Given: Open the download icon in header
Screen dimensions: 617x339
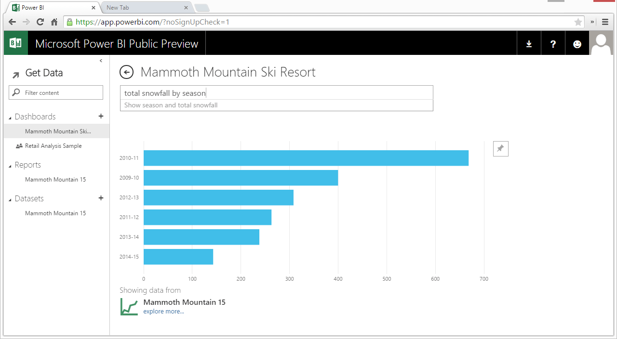Looking at the screenshot, I should [529, 44].
